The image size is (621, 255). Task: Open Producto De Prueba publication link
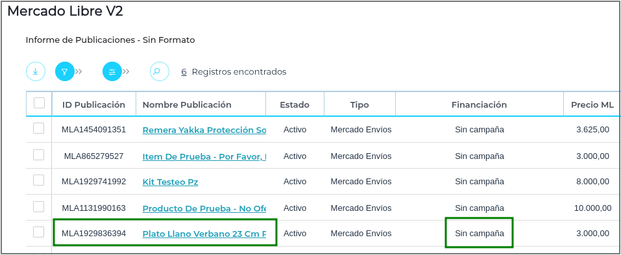(204, 208)
